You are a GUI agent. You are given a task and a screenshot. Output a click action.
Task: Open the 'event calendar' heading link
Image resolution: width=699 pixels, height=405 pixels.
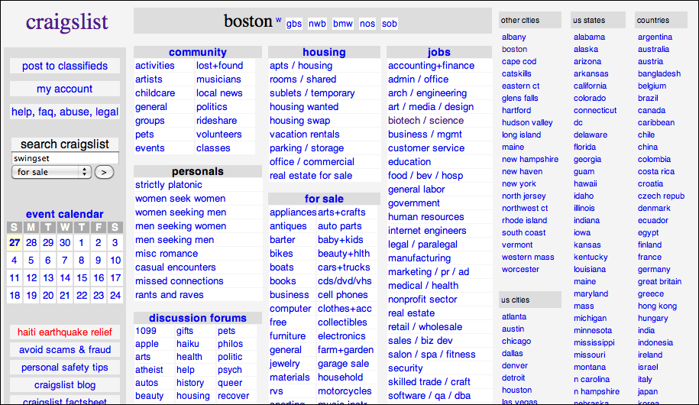pyautogui.click(x=65, y=214)
